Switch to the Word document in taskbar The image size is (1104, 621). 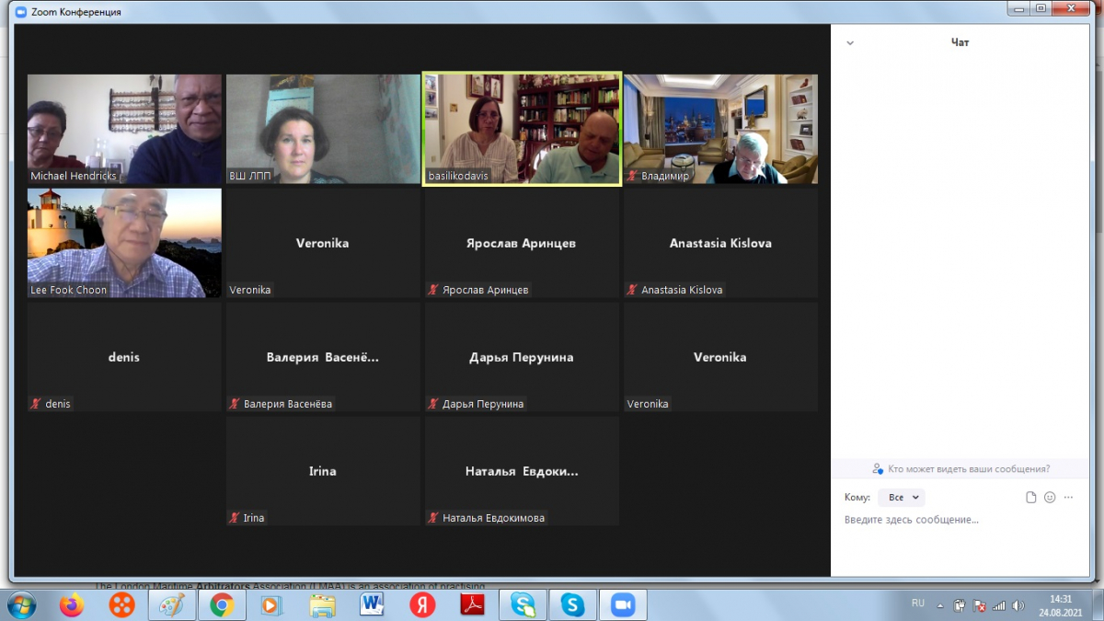[373, 605]
